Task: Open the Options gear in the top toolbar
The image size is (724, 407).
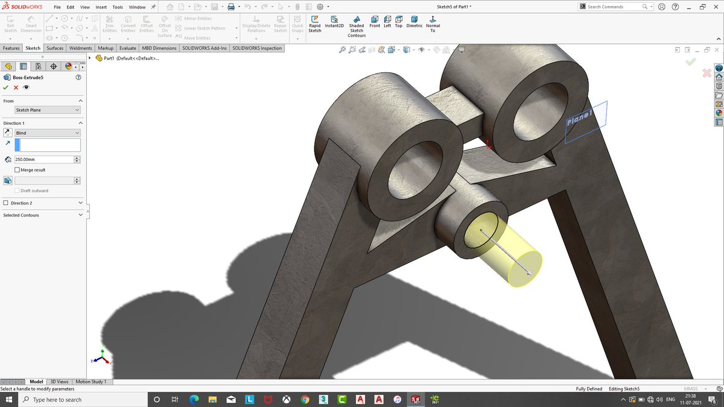Action: click(320, 7)
